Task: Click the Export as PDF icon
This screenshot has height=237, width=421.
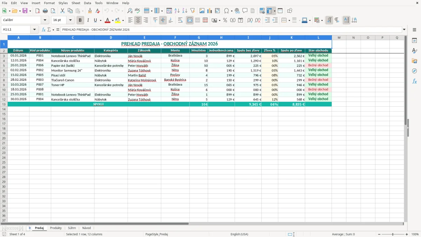Action: (38, 11)
